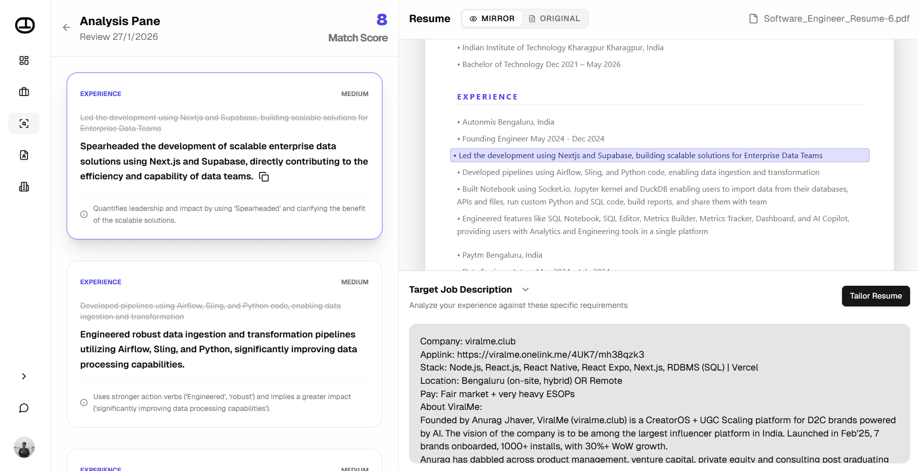Click the Target Job Description heading
Viewport: 918px width, 471px height.
(460, 290)
